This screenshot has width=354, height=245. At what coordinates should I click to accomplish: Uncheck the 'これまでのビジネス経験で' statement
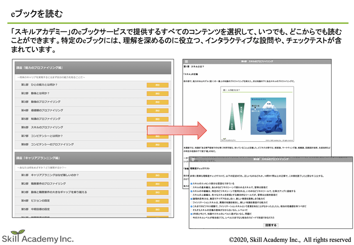click(192, 207)
